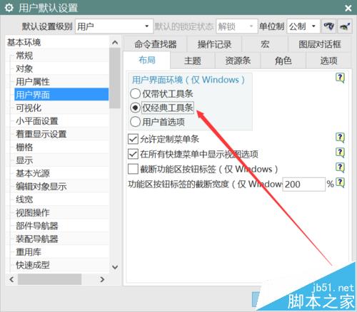
Task: Open the 单位制 dropdown
Action: [x=303, y=26]
